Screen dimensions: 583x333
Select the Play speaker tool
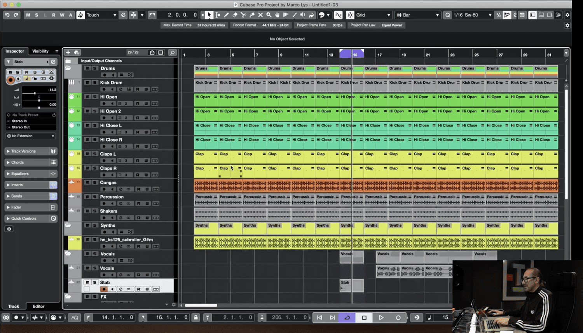(303, 15)
